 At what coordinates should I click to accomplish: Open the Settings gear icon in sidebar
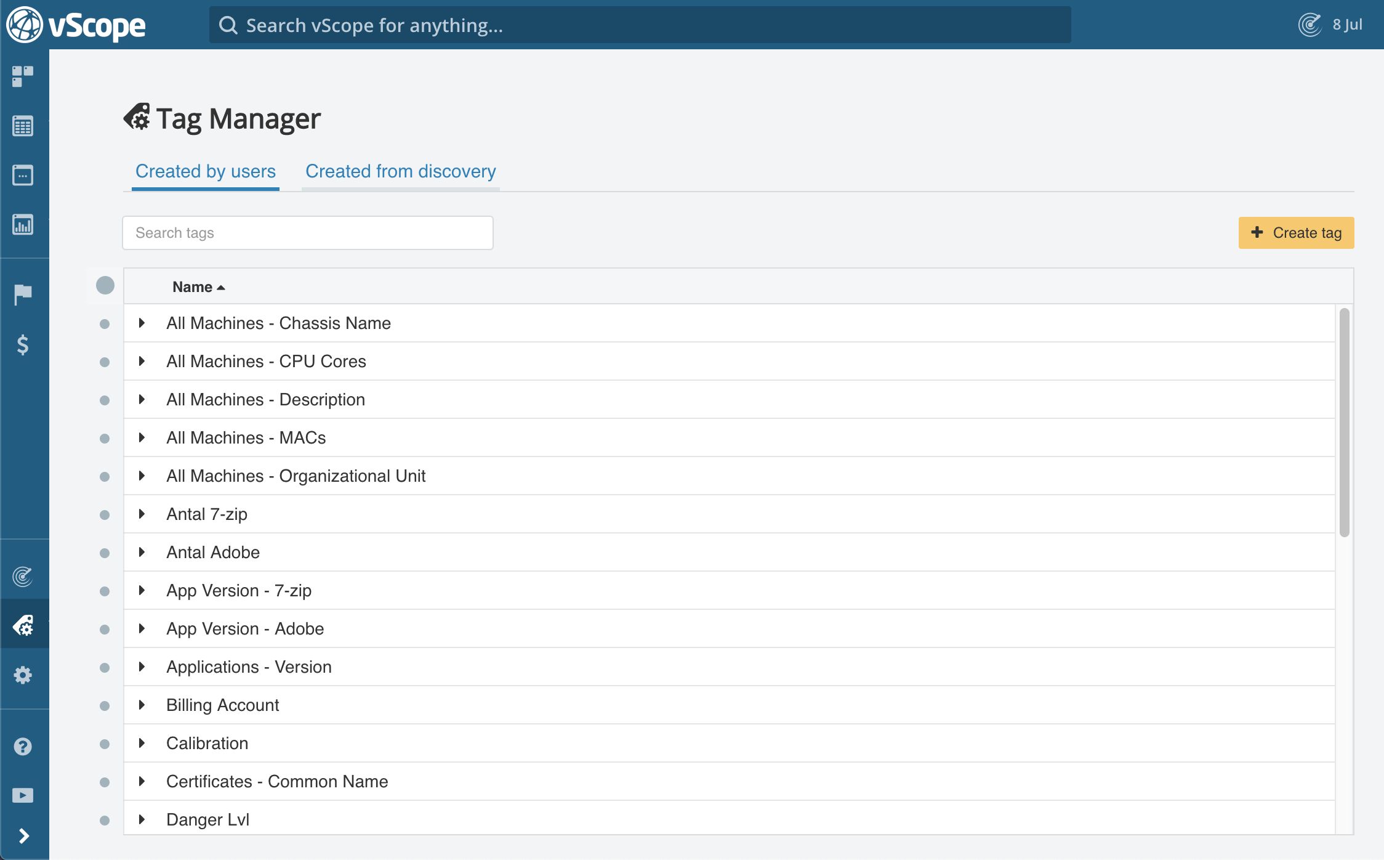pos(23,675)
